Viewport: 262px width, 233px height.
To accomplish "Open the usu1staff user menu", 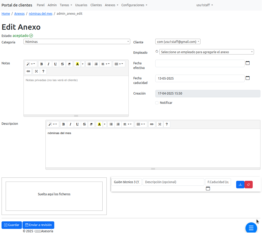I will [x=205, y=5].
